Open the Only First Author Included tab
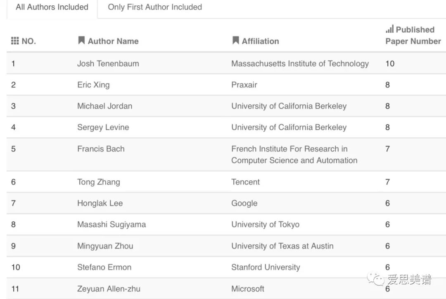The image size is (446, 299). point(155,7)
